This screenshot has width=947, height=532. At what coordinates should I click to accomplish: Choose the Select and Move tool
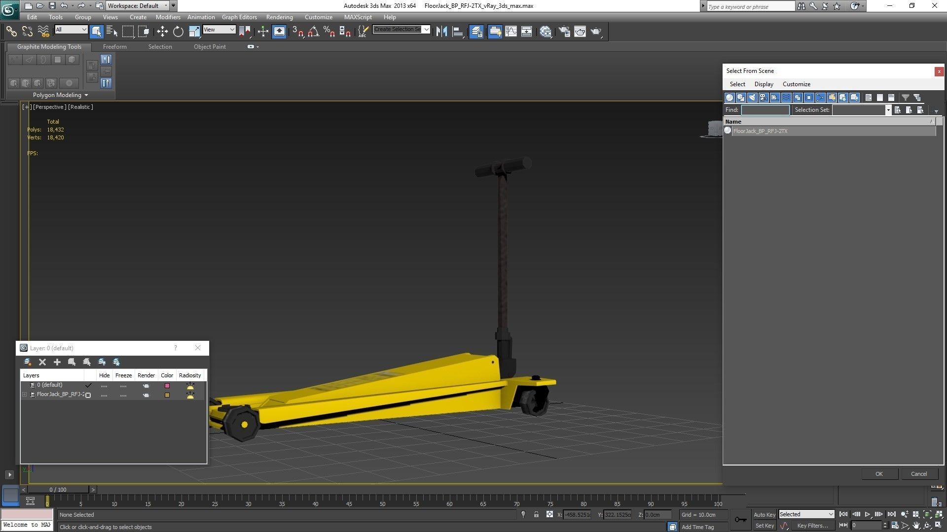coord(162,32)
